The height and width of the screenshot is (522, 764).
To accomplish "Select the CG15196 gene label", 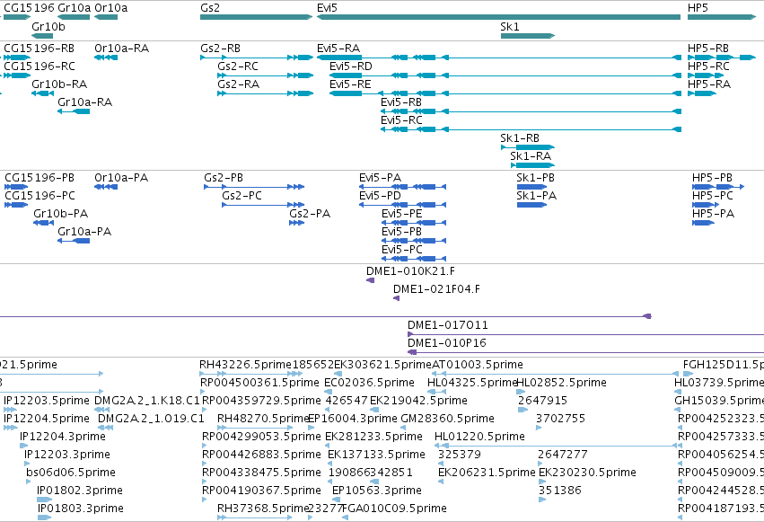I will 30,8.
